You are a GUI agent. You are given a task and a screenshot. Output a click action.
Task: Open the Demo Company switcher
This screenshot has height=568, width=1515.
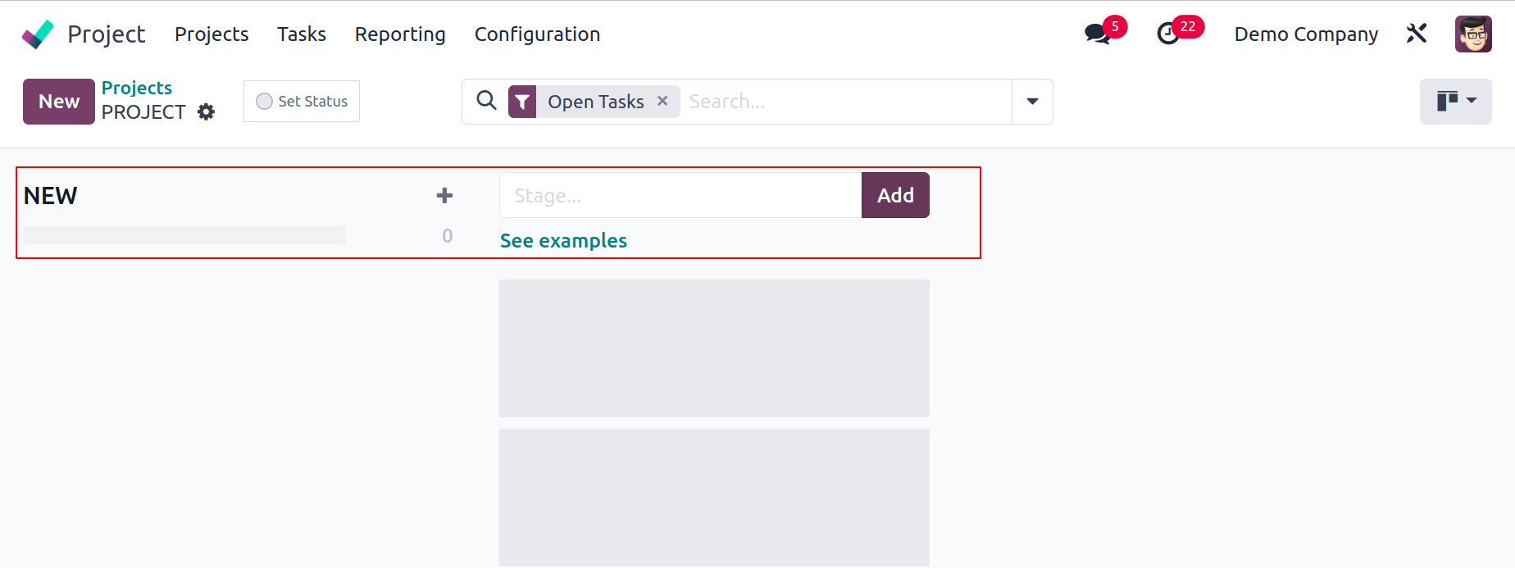[1306, 34]
